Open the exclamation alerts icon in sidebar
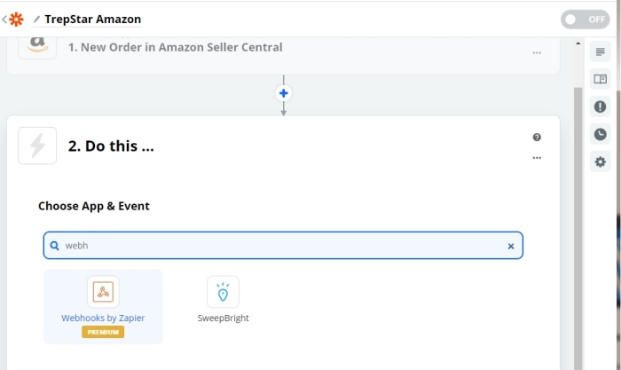Screen dimensions: 621x370 click(x=600, y=106)
